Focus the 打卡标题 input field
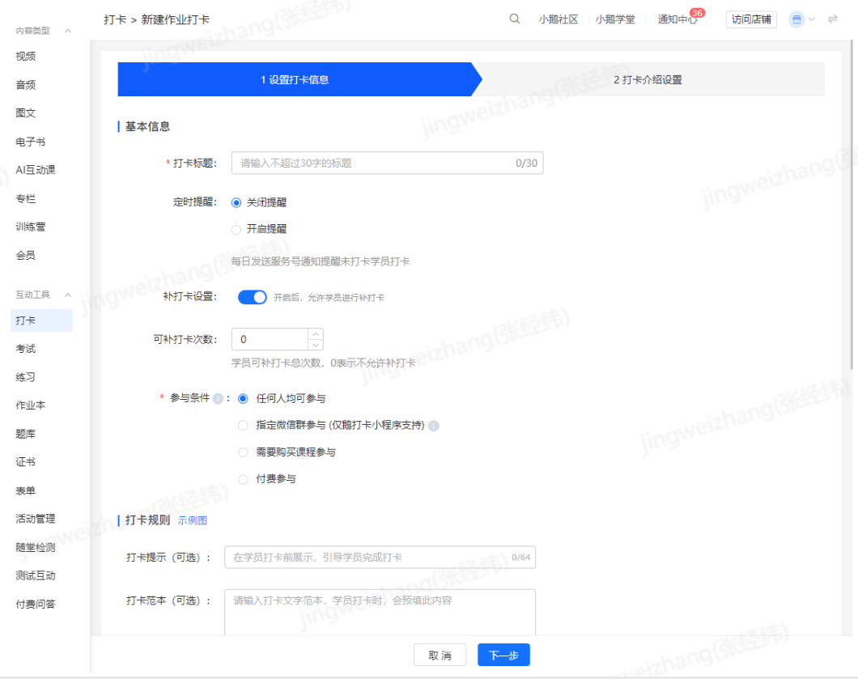 [388, 163]
